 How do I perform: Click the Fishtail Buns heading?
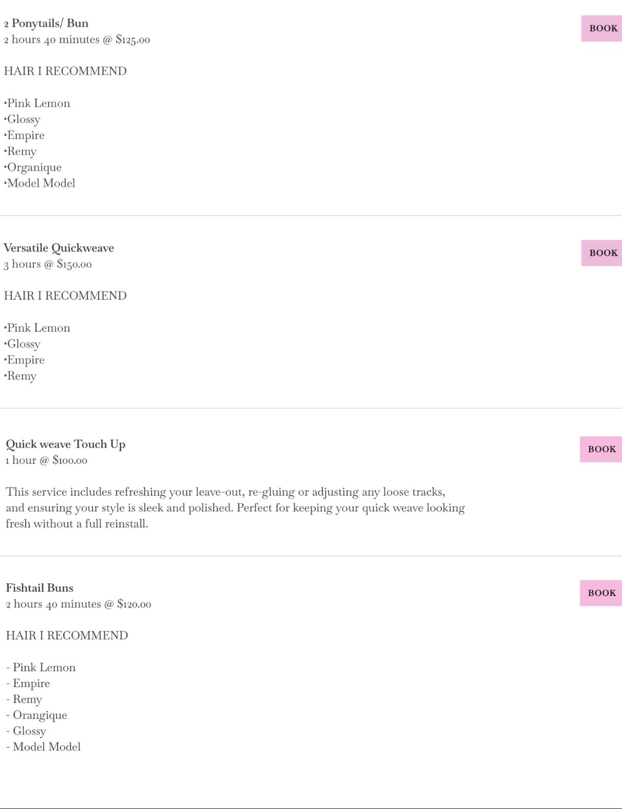click(40, 588)
